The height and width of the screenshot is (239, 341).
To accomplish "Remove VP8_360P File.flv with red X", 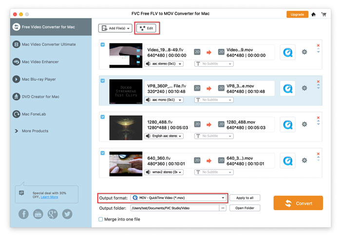I will 318,81.
